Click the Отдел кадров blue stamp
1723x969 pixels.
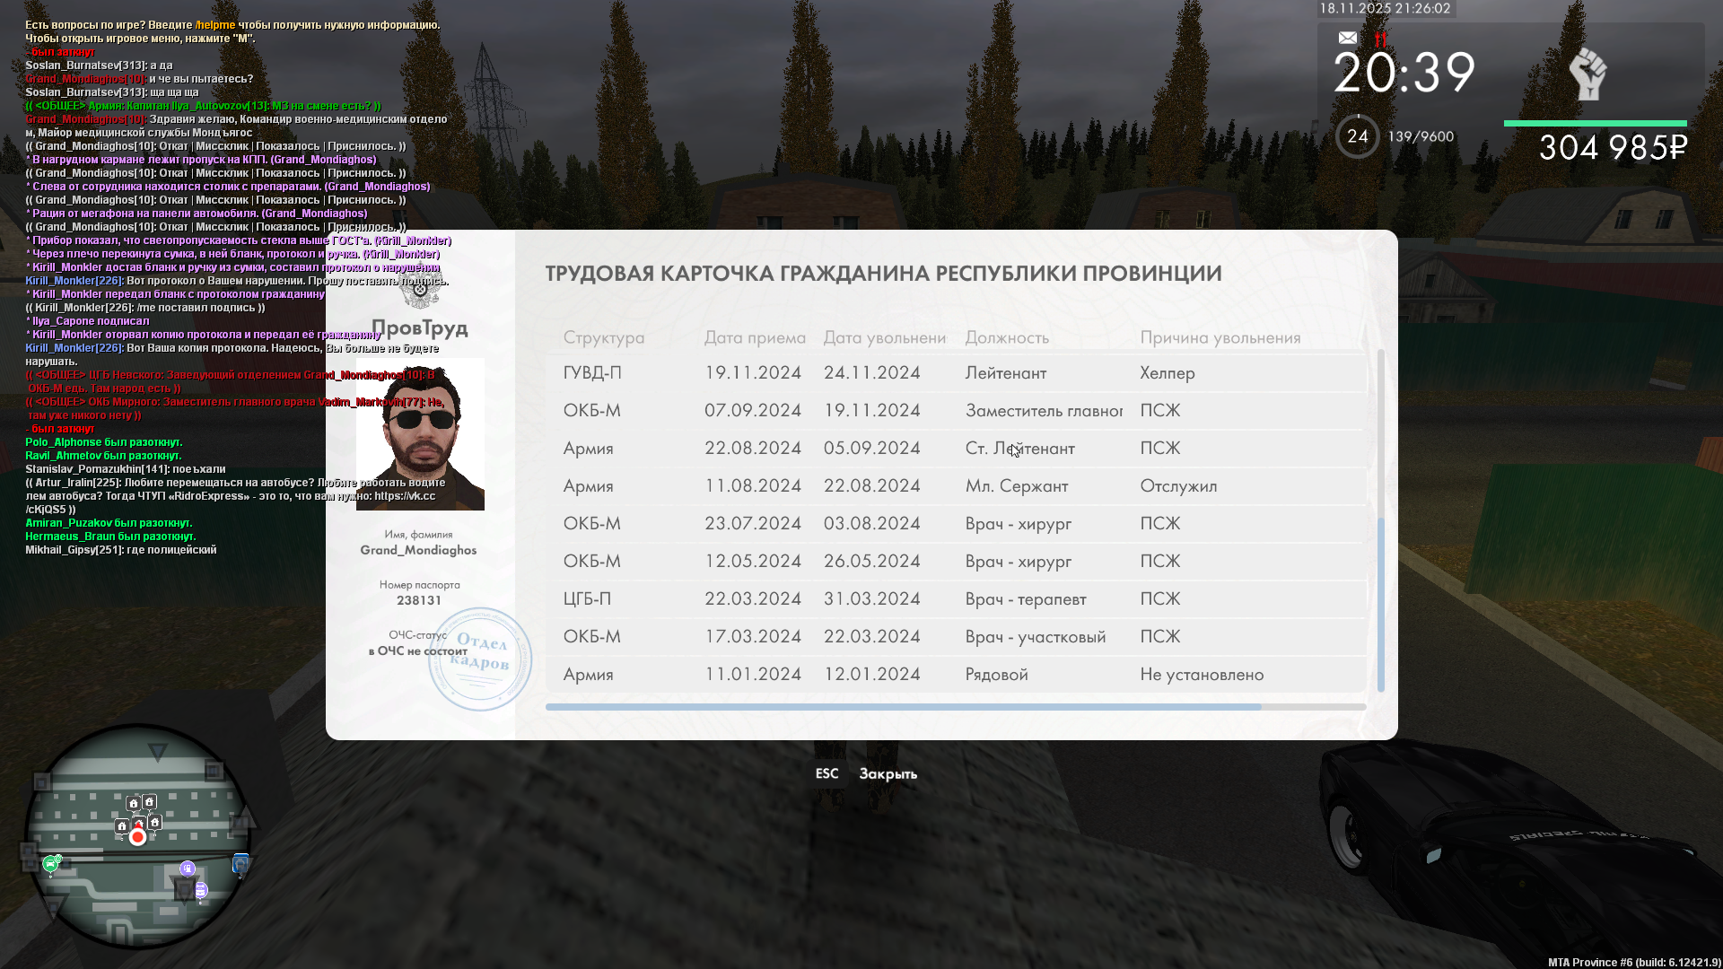tap(479, 659)
